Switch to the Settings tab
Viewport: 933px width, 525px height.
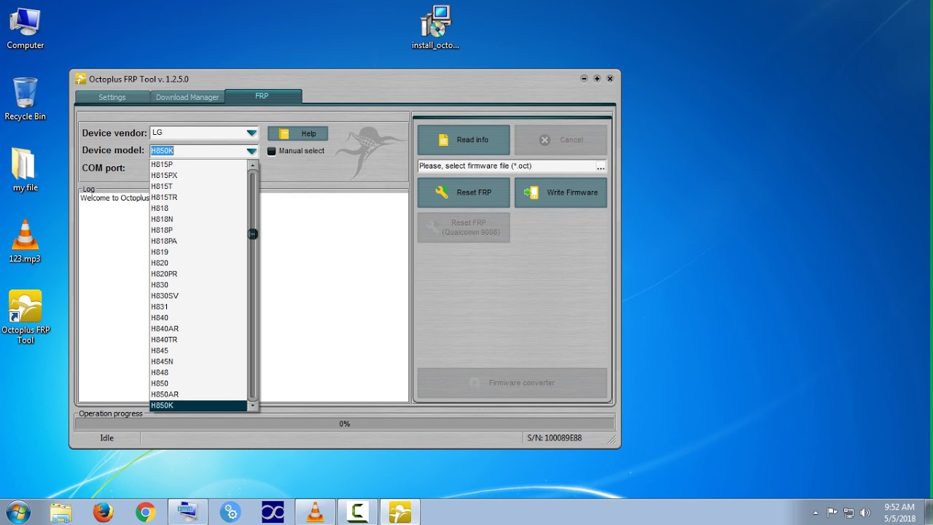point(112,97)
